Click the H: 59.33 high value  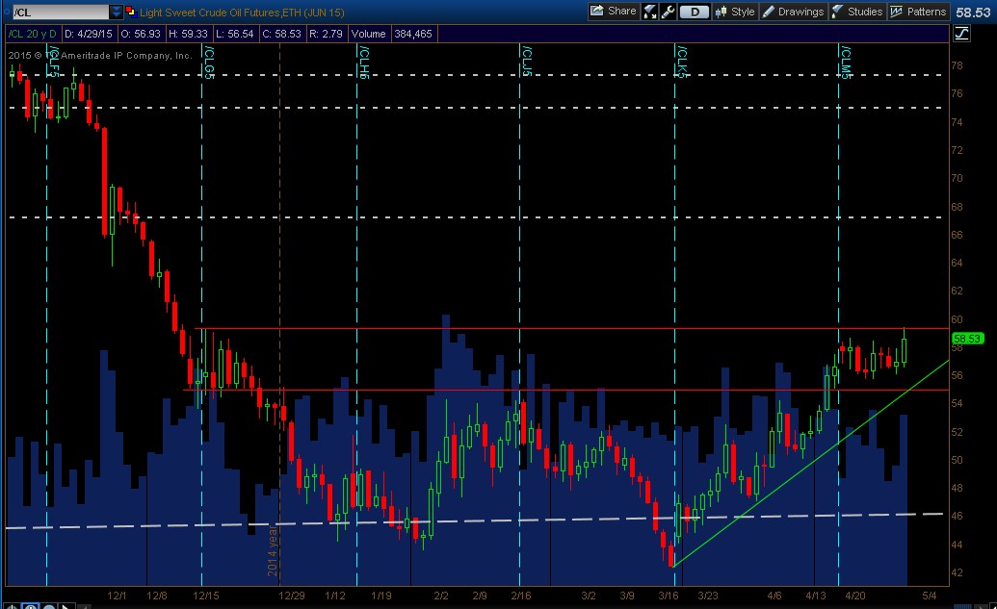pyautogui.click(x=188, y=34)
